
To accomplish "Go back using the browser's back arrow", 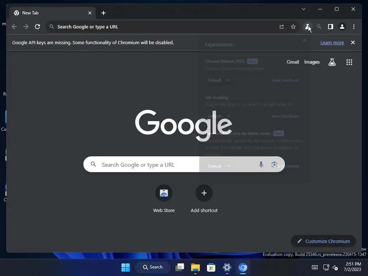I will click(14, 27).
